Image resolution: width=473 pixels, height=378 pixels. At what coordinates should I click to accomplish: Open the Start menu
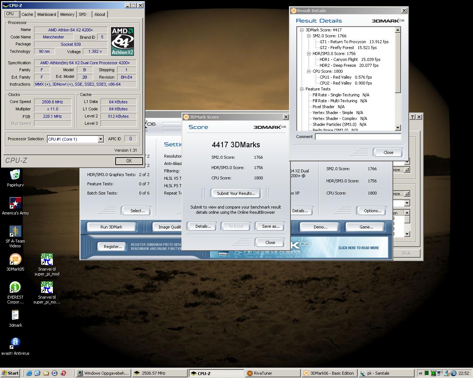point(10,373)
